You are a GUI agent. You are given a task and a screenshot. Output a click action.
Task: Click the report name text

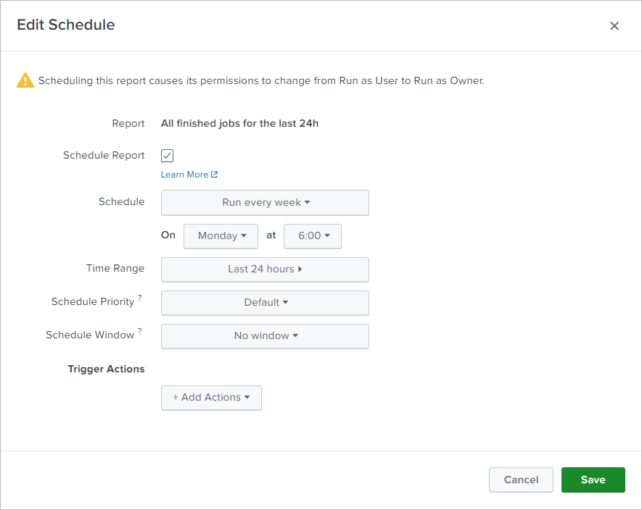click(239, 123)
